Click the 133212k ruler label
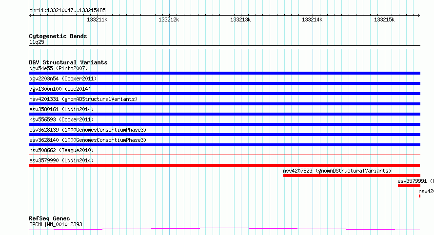Image resolution: width=434 pixels, height=235 pixels. pos(169,20)
